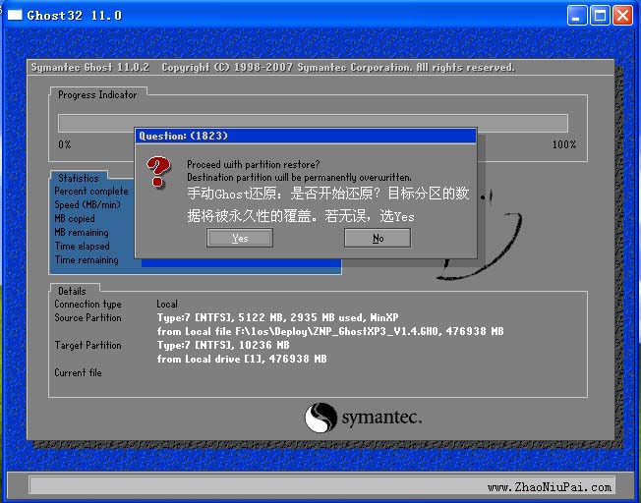Click the 100% progress label

click(x=564, y=144)
